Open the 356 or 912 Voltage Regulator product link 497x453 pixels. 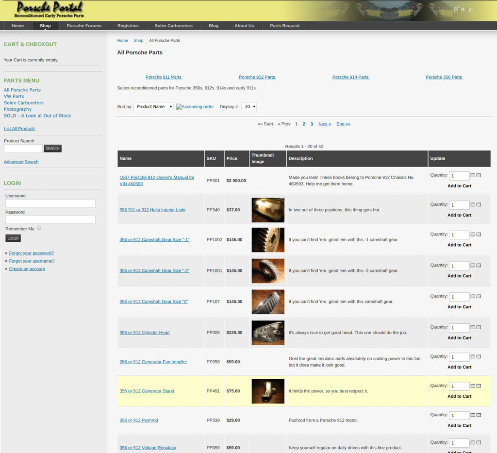click(148, 448)
